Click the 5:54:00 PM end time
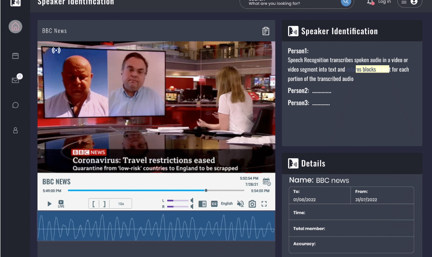Image resolution: width=432 pixels, height=257 pixels. [x=260, y=191]
